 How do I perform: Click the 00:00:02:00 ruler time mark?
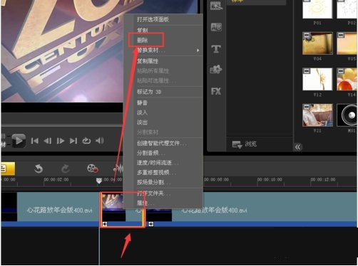click(56, 180)
